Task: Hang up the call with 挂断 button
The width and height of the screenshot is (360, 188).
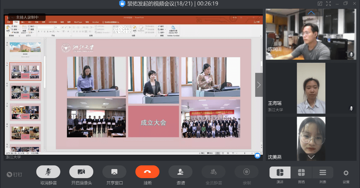Action: point(147,172)
